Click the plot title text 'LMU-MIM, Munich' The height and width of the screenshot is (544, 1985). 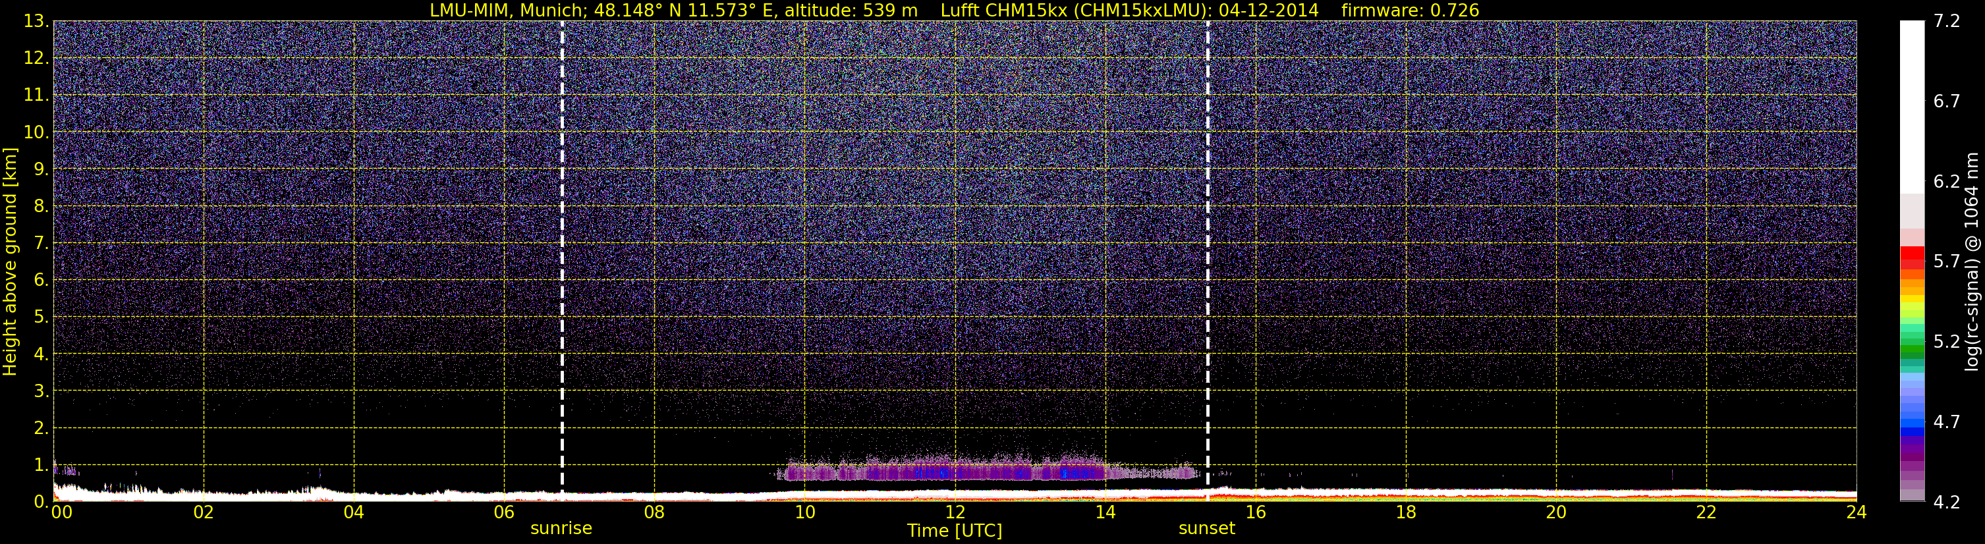(508, 10)
